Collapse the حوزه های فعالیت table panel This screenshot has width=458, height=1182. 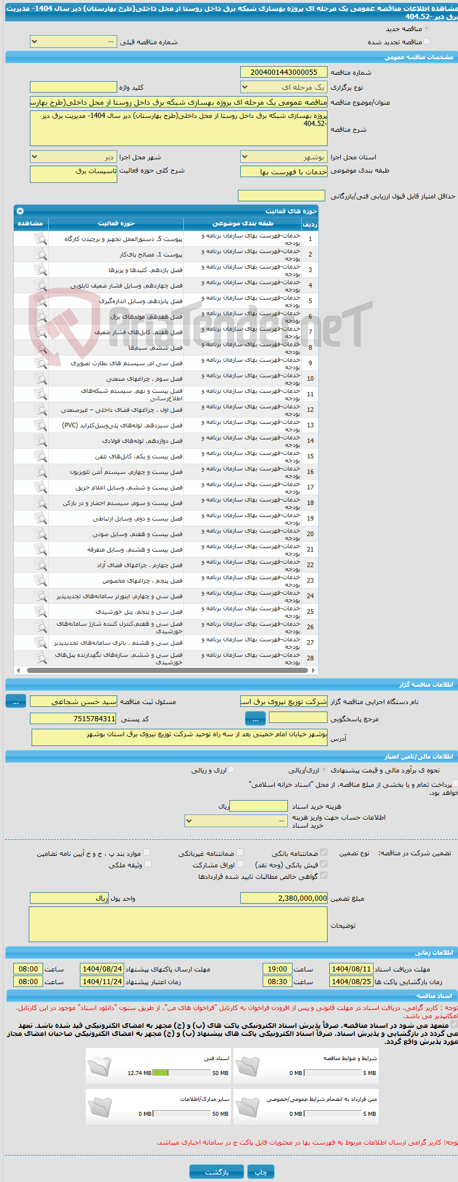coord(20,211)
